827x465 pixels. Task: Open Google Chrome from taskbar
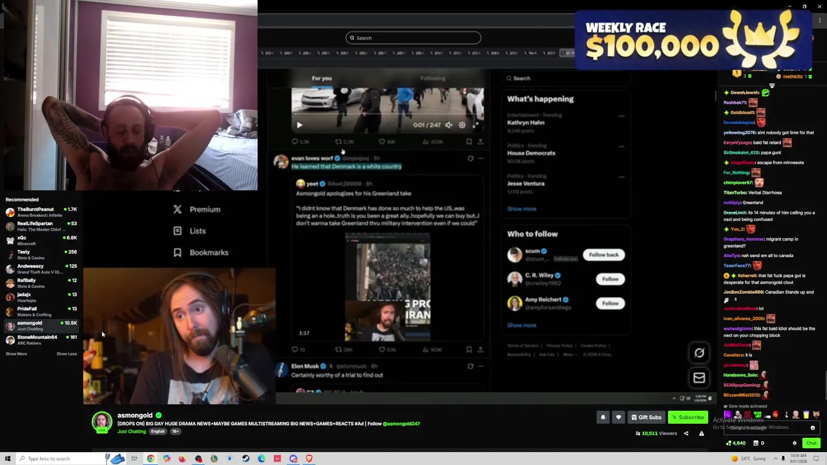tap(151, 459)
